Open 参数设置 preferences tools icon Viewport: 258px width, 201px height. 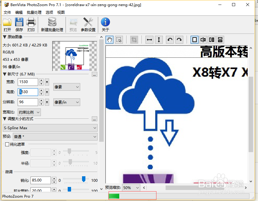(x=88, y=25)
